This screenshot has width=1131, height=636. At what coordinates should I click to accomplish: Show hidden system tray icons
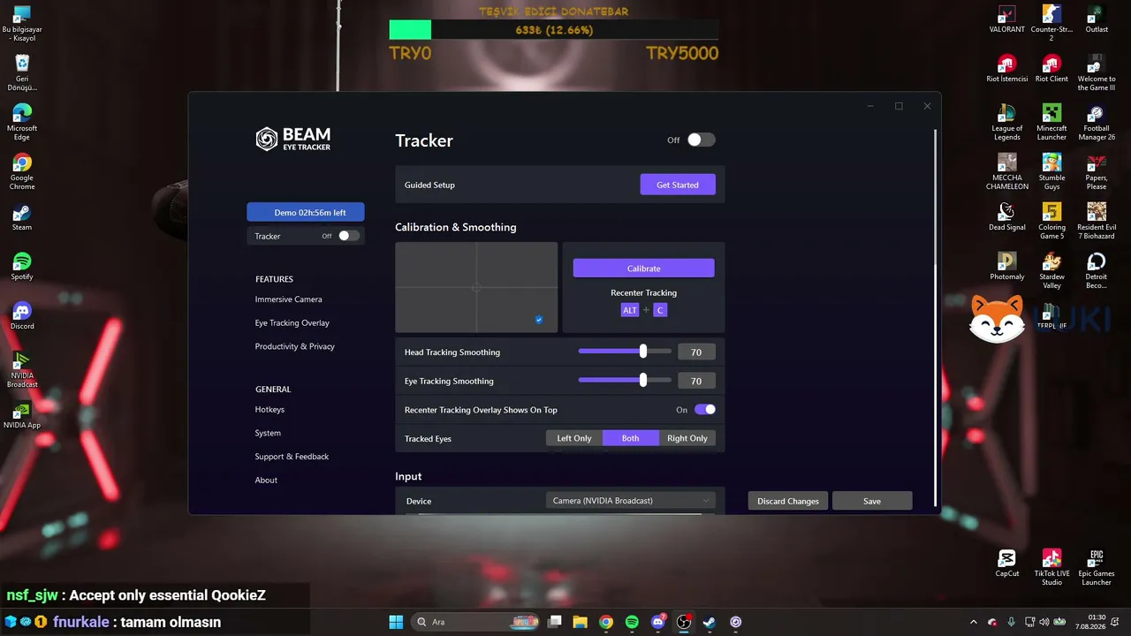coord(974,622)
